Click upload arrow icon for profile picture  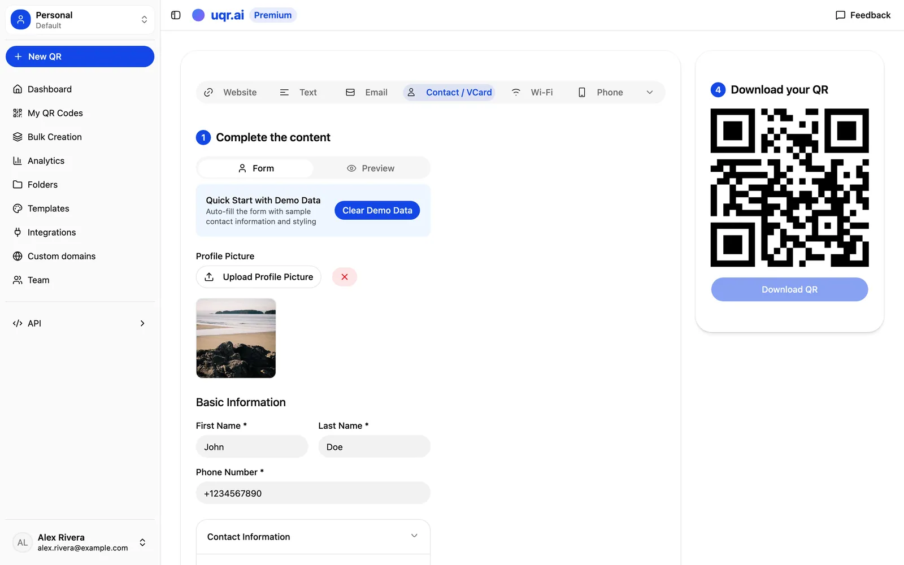click(x=209, y=277)
